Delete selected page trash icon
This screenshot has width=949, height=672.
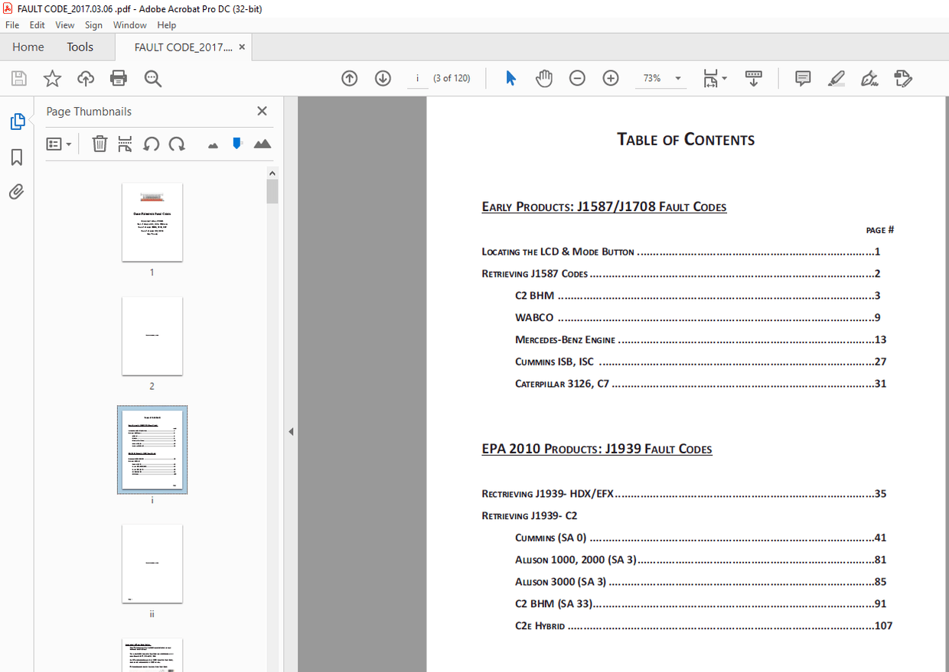99,144
